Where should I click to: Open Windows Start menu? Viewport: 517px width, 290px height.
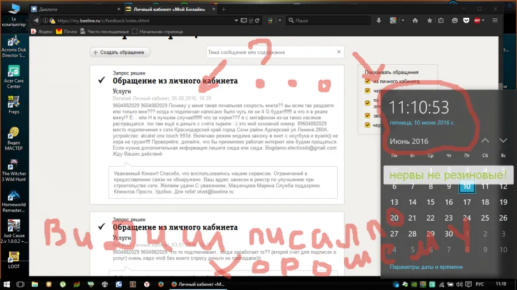click(6, 284)
